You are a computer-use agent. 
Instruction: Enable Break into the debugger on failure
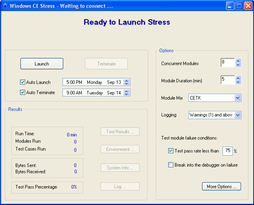click(171, 165)
